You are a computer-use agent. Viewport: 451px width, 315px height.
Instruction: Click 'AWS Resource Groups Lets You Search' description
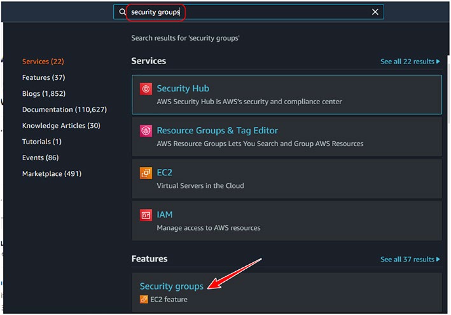[x=260, y=144]
